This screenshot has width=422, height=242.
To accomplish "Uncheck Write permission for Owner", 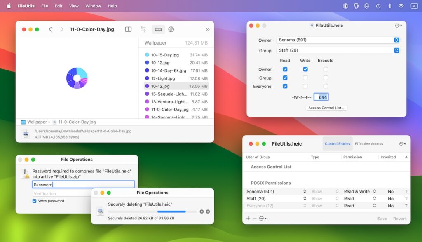I will tap(305, 69).
